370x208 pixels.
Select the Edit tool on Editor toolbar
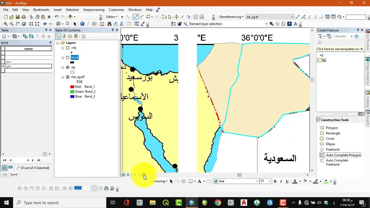tap(122, 17)
